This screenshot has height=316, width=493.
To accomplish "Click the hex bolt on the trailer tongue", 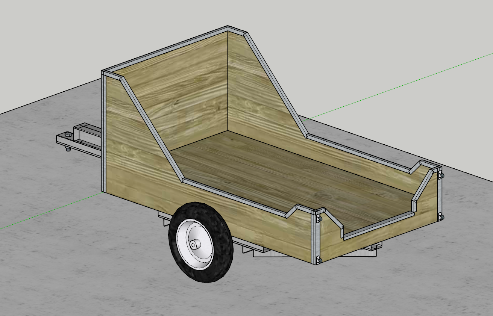I will point(68,135).
